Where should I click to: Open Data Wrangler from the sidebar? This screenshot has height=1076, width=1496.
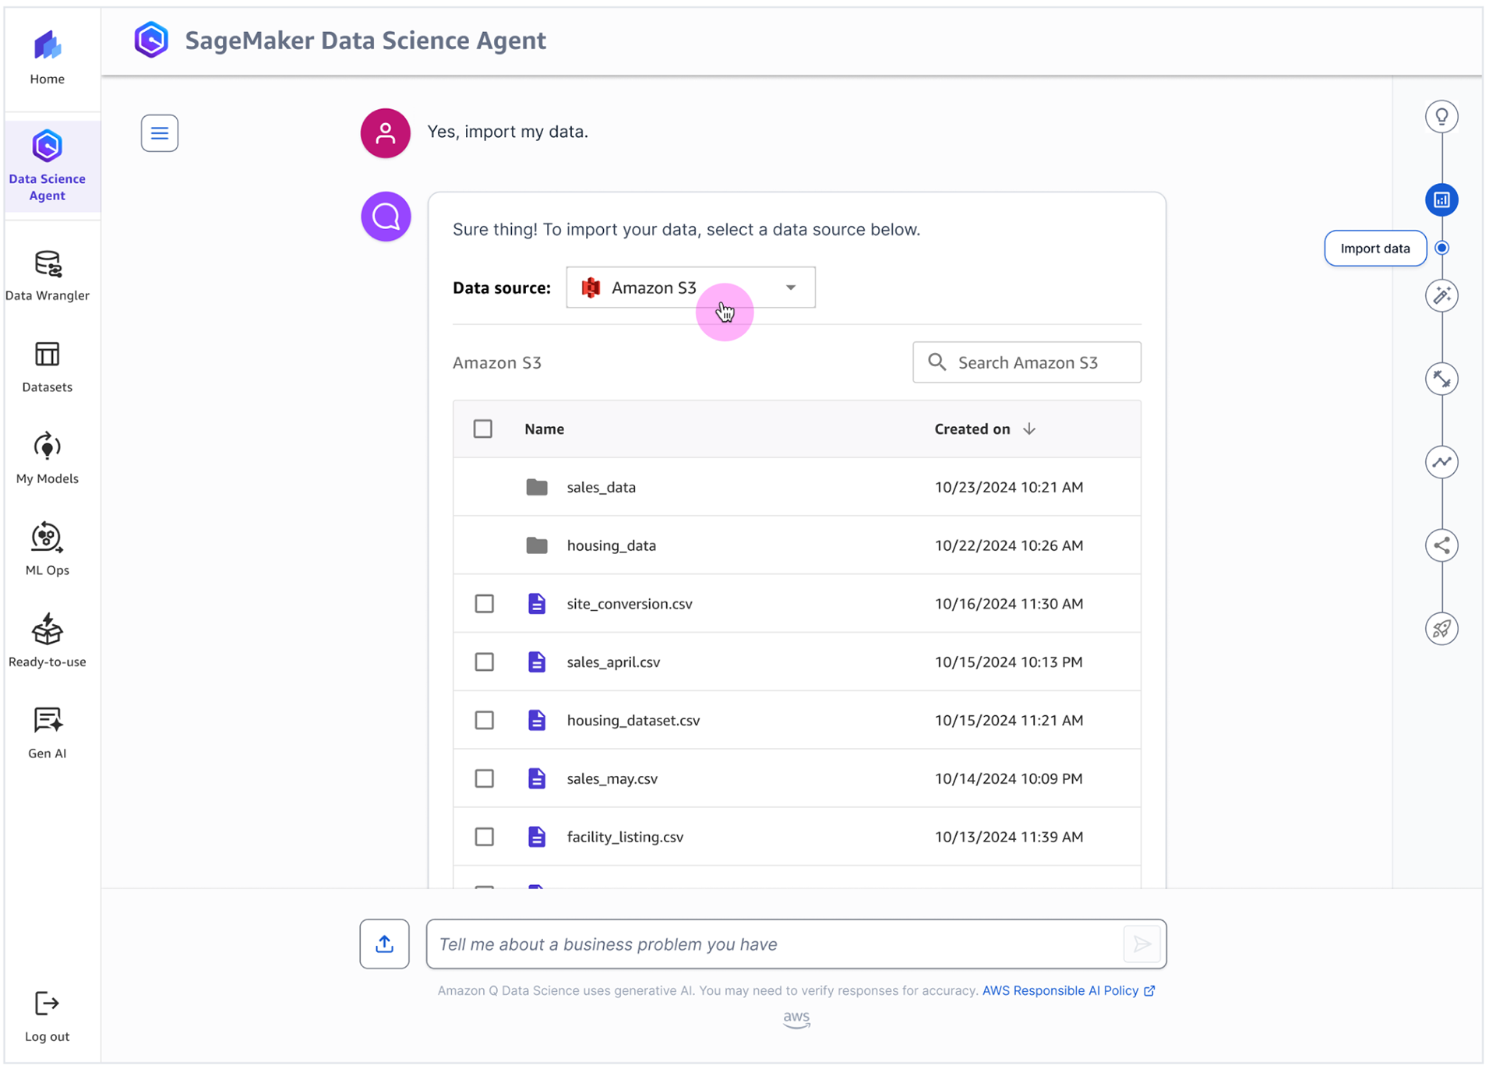[x=48, y=276]
